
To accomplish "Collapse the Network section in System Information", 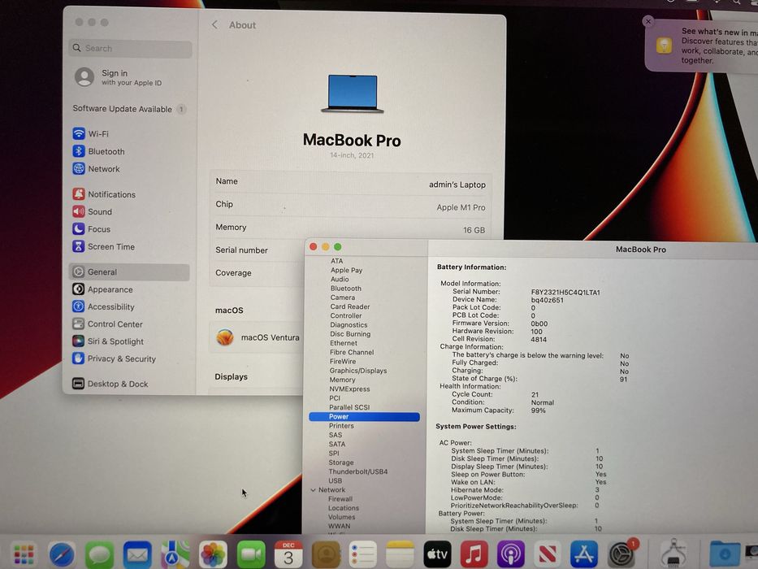I will 314,490.
